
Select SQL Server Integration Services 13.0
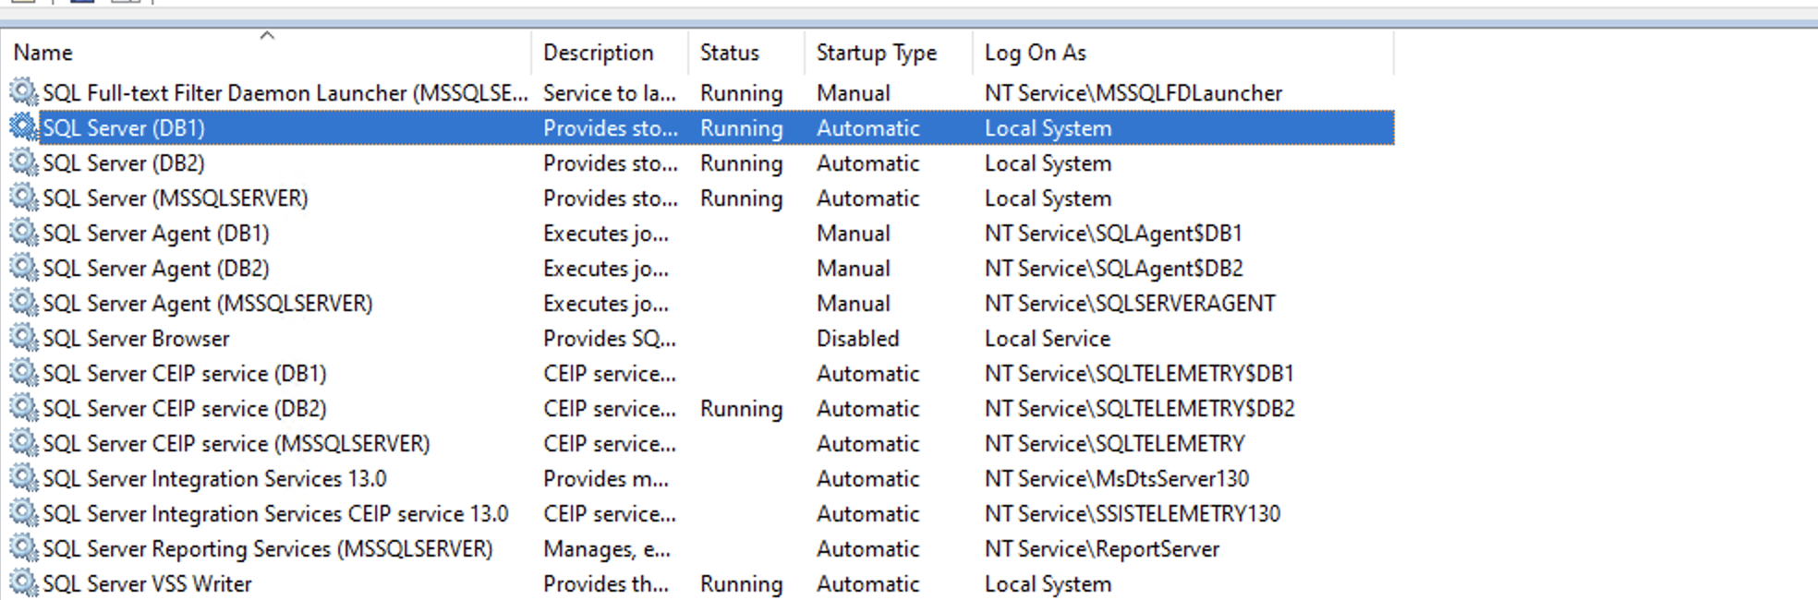pyautogui.click(x=214, y=479)
